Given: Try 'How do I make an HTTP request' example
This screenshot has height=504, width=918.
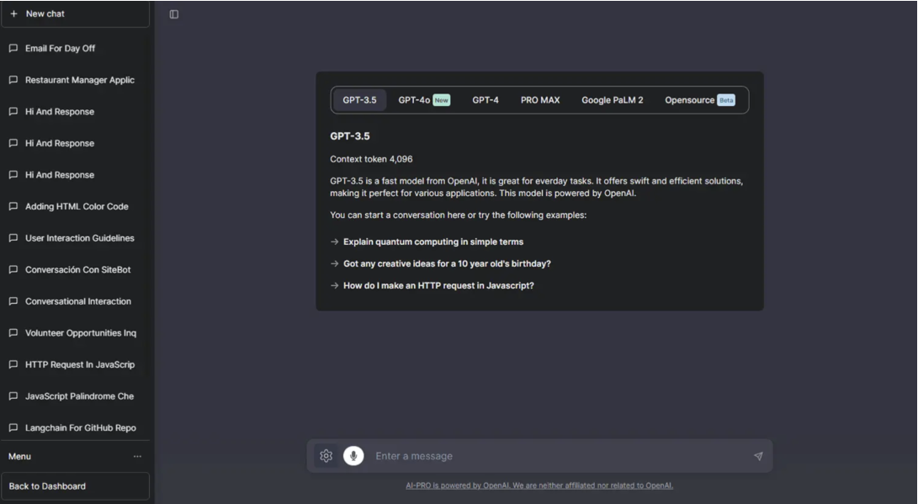Looking at the screenshot, I should (438, 286).
